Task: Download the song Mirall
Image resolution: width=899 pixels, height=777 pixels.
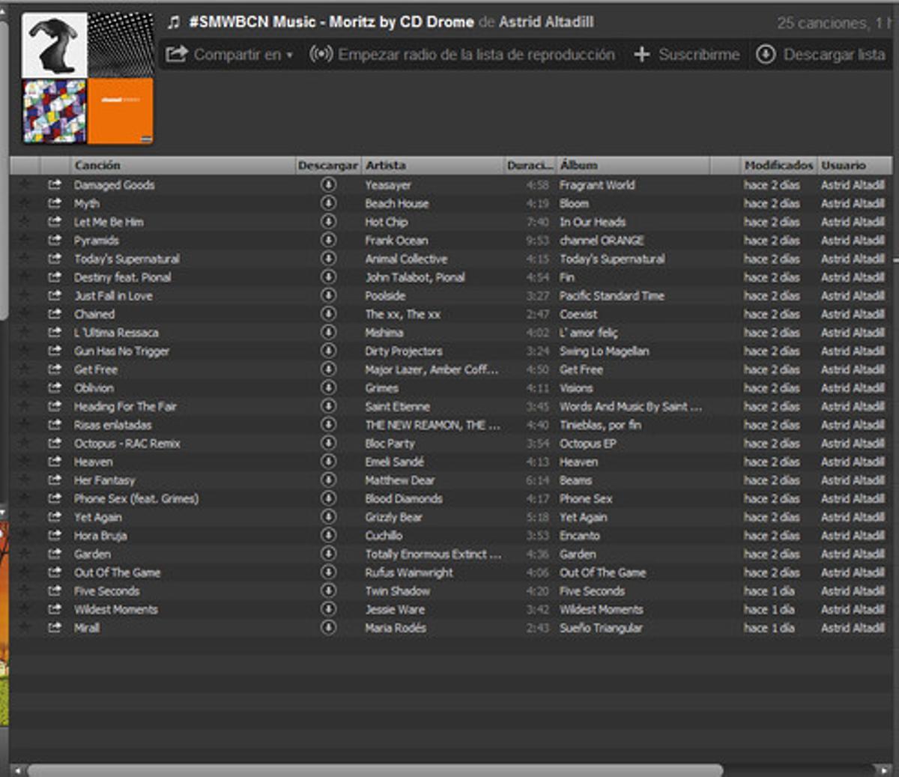Action: pyautogui.click(x=328, y=627)
